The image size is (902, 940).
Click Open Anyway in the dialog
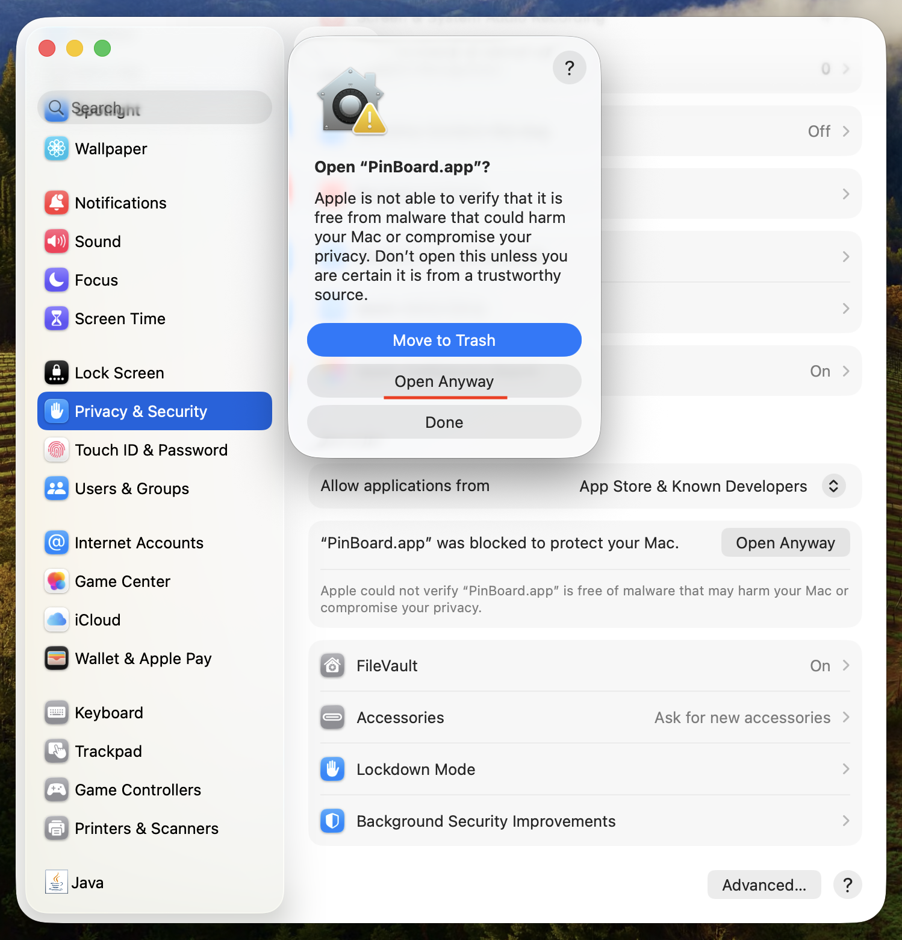pyautogui.click(x=444, y=381)
